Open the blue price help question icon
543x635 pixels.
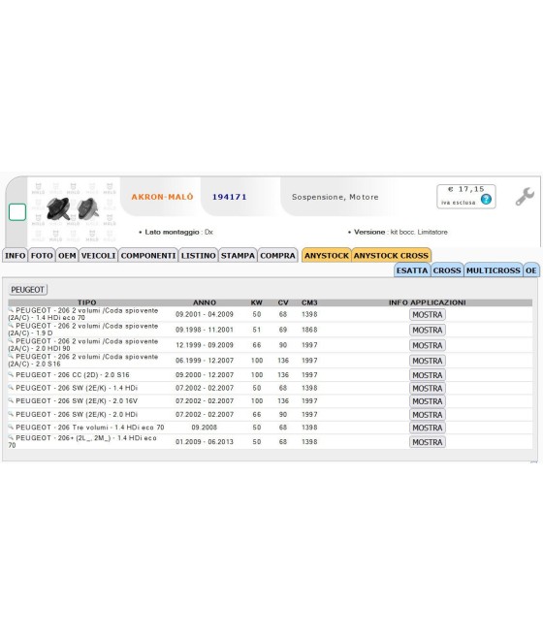tap(486, 200)
